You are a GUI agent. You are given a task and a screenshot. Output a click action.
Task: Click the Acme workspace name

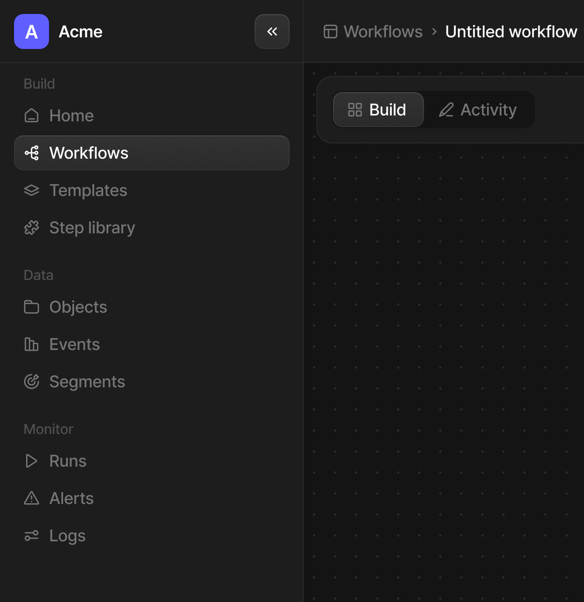(80, 32)
